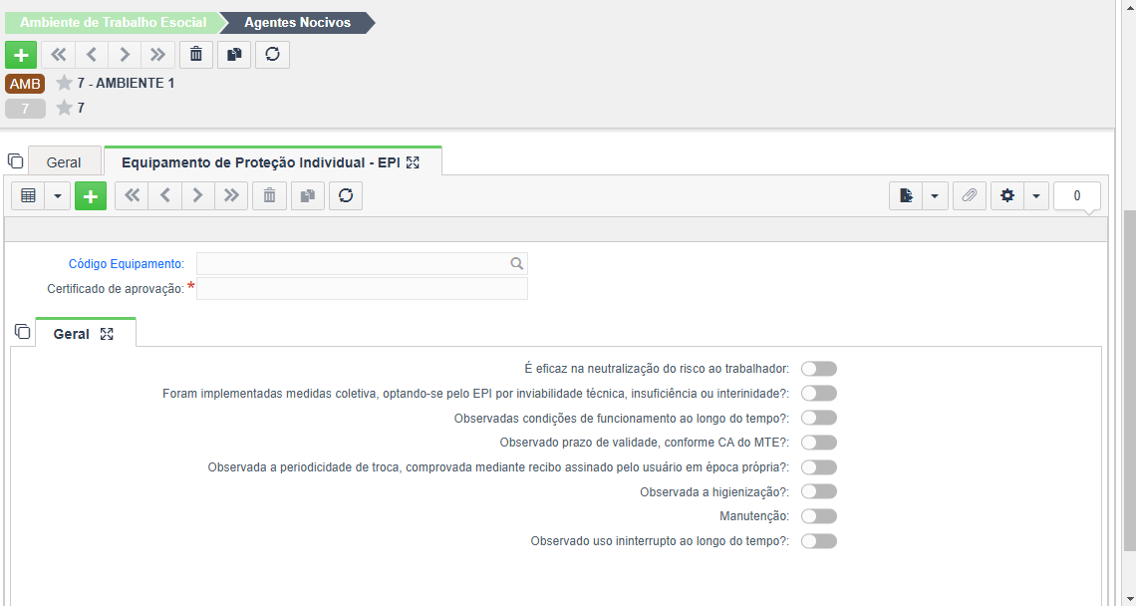Image resolution: width=1136 pixels, height=606 pixels.
Task: Click the gray 7 badge
Action: click(x=25, y=109)
